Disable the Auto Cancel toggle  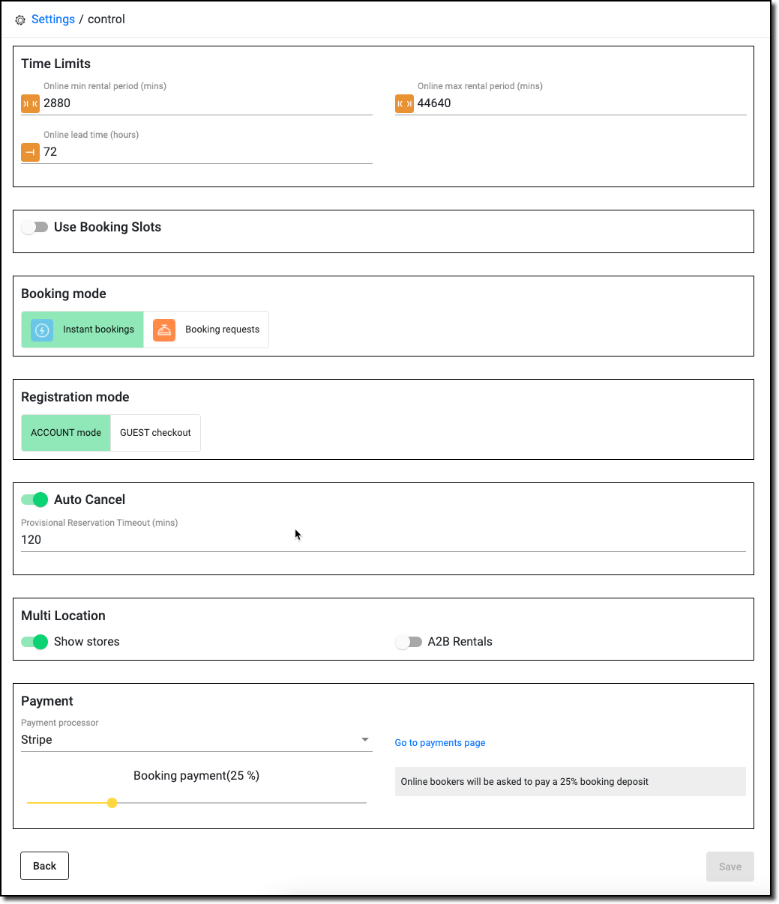pos(34,500)
